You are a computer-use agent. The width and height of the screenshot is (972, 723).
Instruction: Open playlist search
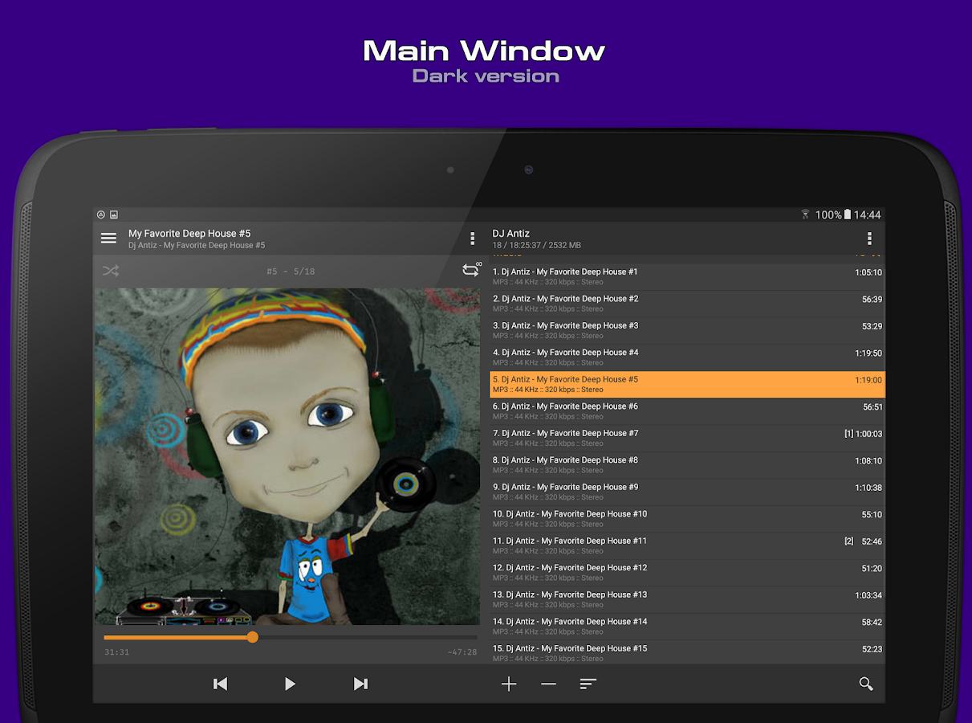pyautogui.click(x=866, y=684)
